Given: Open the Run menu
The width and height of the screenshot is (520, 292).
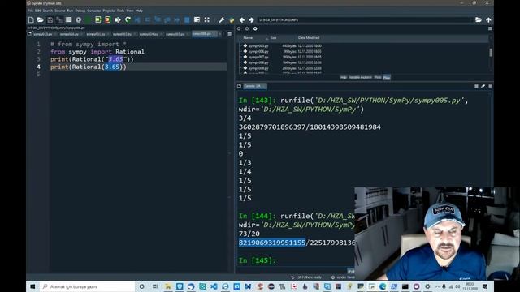Looking at the screenshot, I should tap(70, 11).
